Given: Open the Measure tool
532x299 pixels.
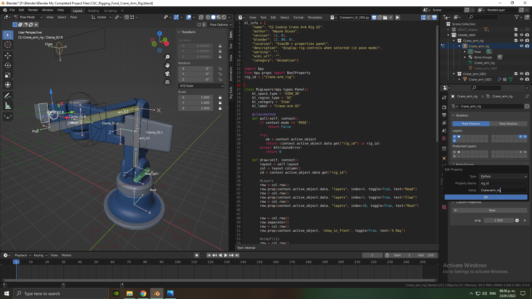Looking at the screenshot, I should [8, 105].
